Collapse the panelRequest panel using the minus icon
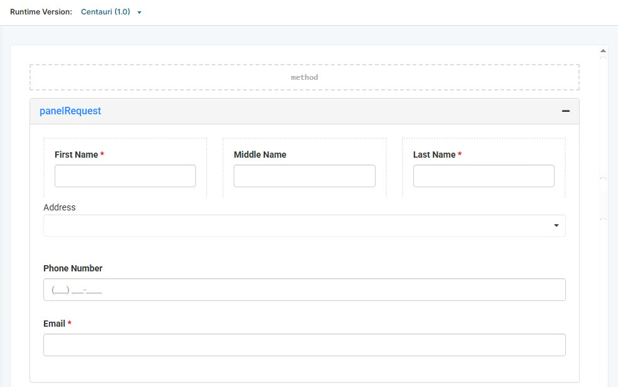The image size is (618, 387). 566,111
